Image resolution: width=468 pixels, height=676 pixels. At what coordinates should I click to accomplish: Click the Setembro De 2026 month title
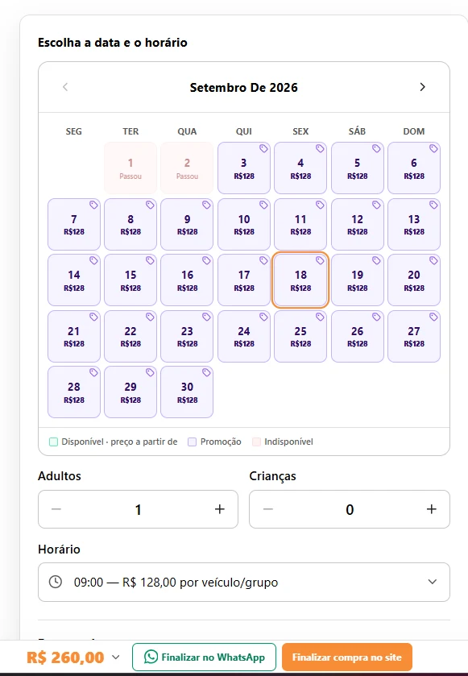point(244,88)
